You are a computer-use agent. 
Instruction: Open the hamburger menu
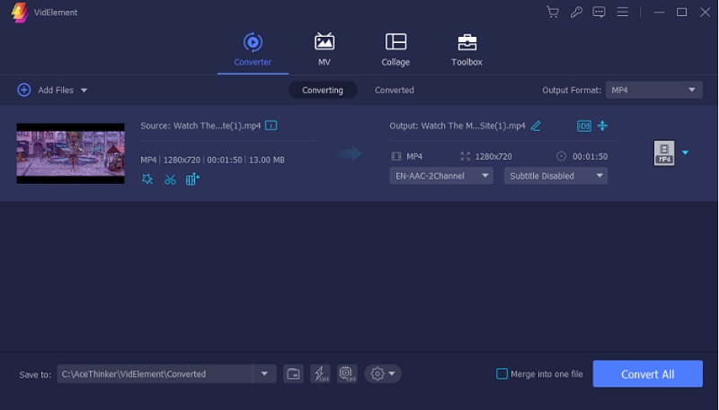[x=622, y=12]
